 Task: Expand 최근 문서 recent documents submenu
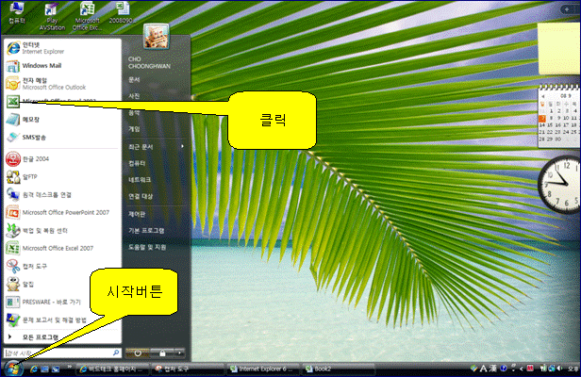pyautogui.click(x=156, y=147)
